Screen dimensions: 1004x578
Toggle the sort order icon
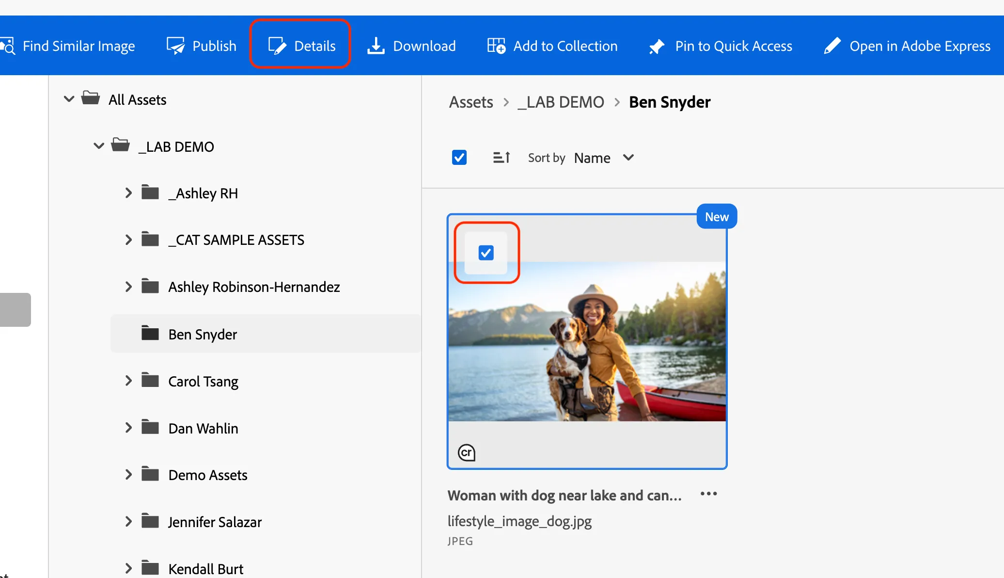click(502, 158)
